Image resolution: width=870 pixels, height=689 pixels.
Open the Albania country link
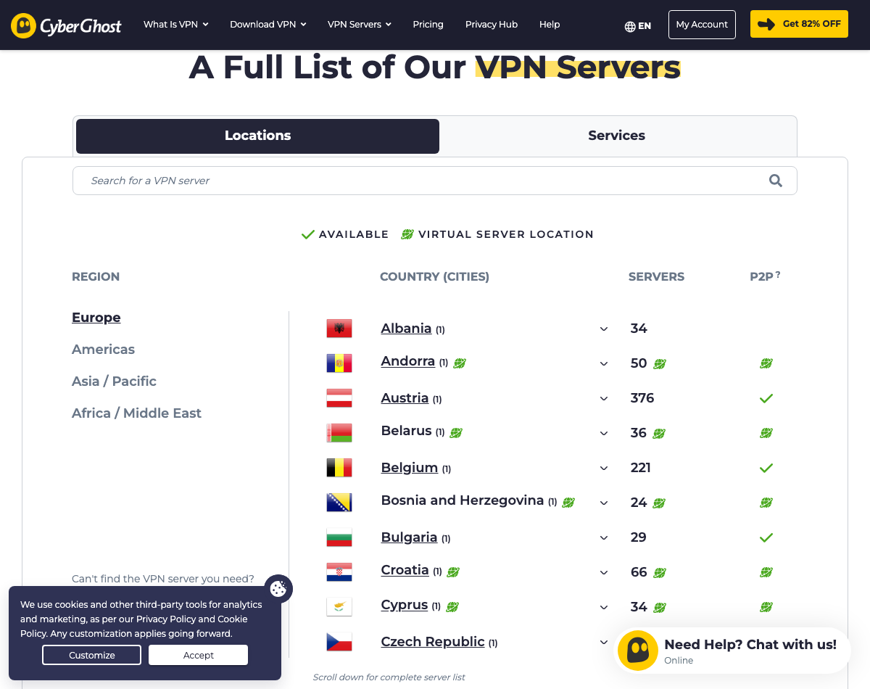(406, 329)
